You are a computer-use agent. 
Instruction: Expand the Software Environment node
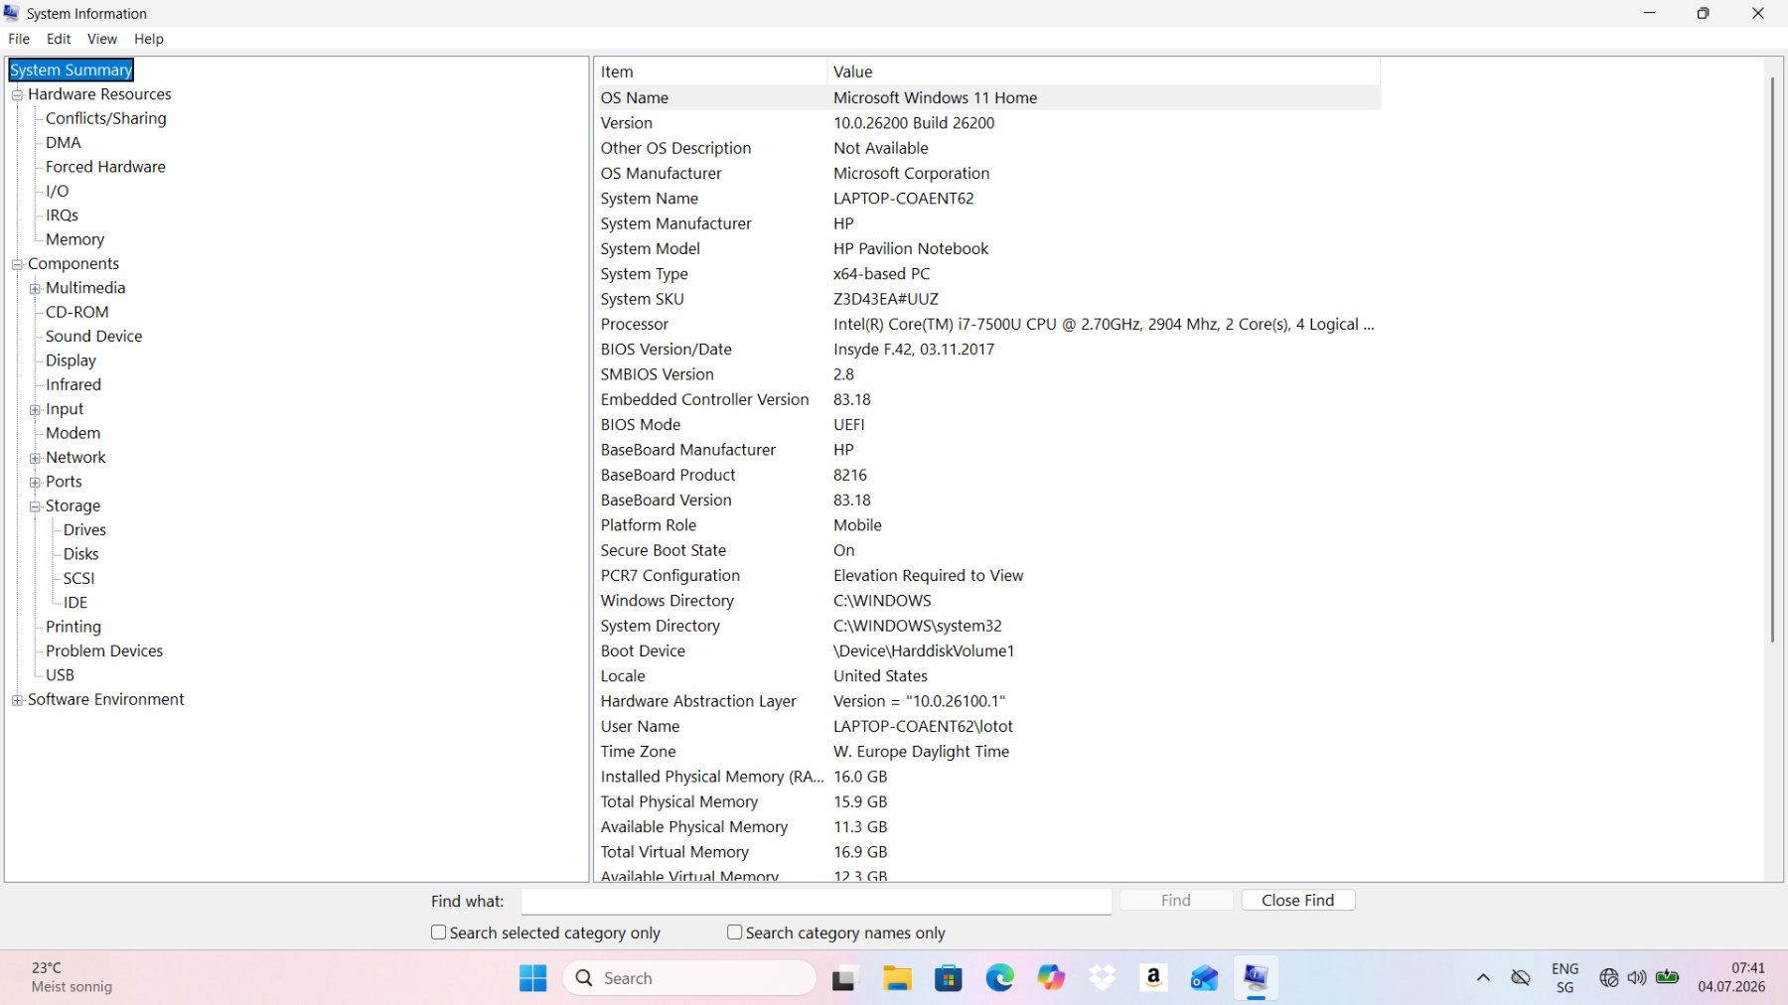pyautogui.click(x=17, y=700)
